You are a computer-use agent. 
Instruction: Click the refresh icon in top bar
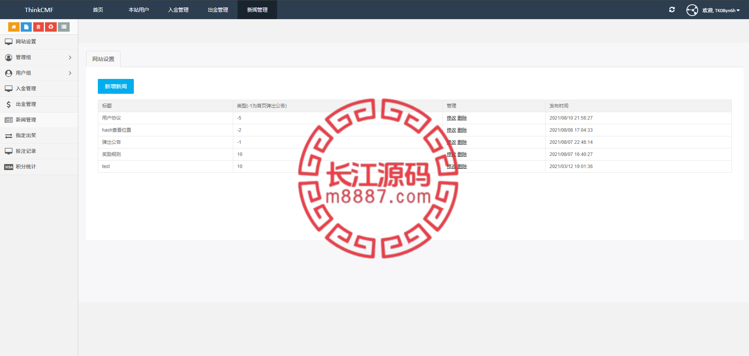tap(672, 10)
